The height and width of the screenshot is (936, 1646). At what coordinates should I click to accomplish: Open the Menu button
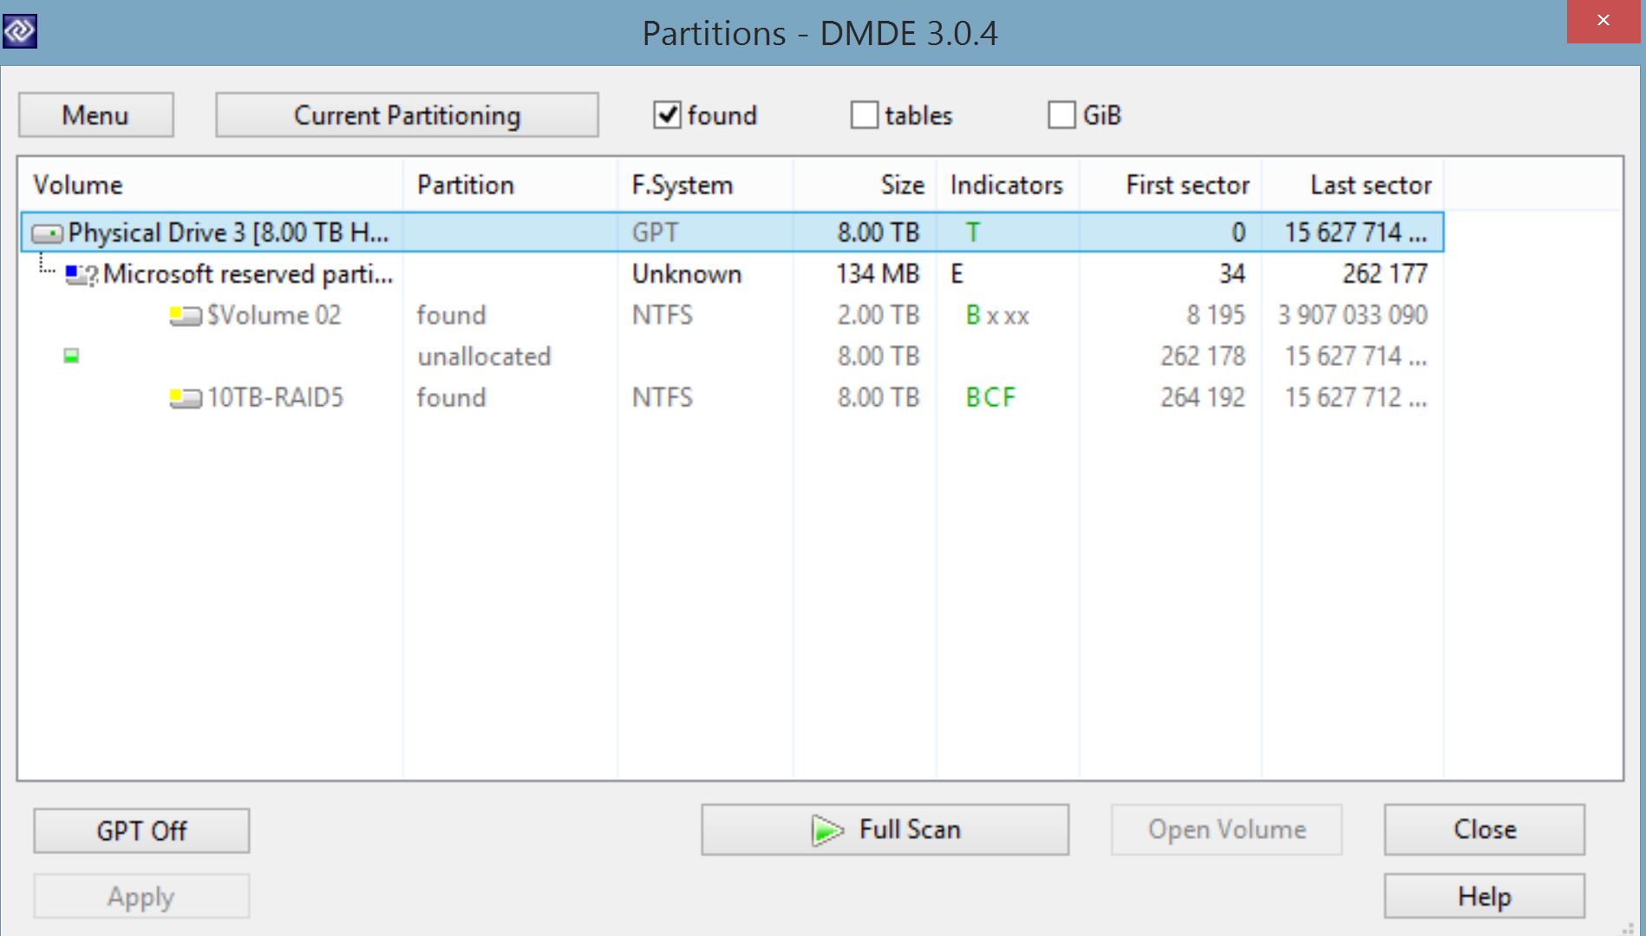pyautogui.click(x=95, y=115)
